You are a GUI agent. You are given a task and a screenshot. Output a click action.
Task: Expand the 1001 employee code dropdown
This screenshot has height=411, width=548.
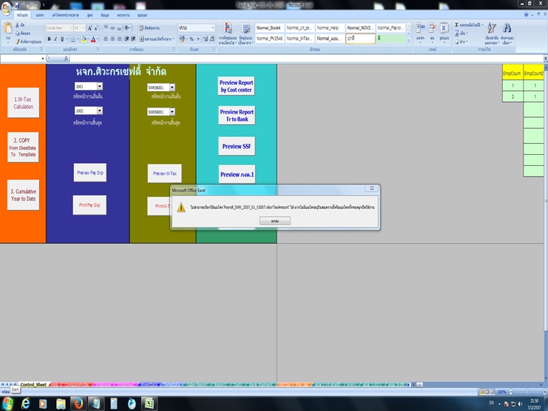point(99,86)
